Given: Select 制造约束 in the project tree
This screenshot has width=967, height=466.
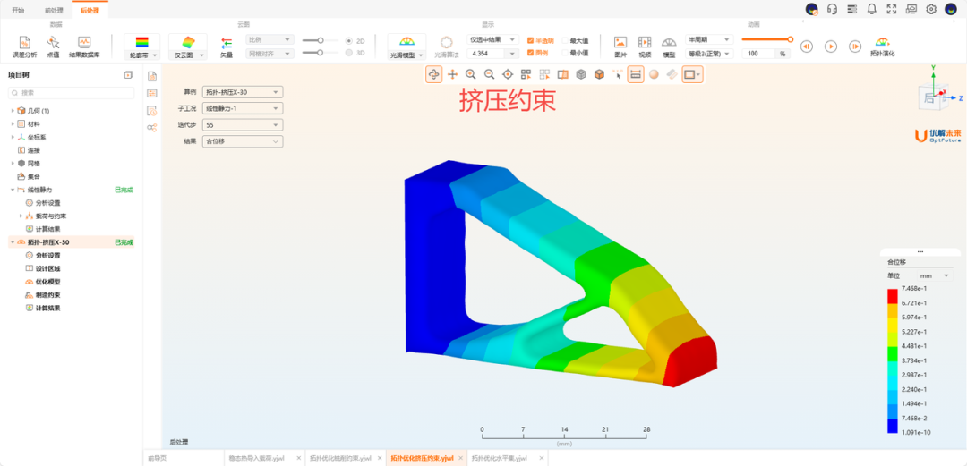Looking at the screenshot, I should click(x=48, y=294).
